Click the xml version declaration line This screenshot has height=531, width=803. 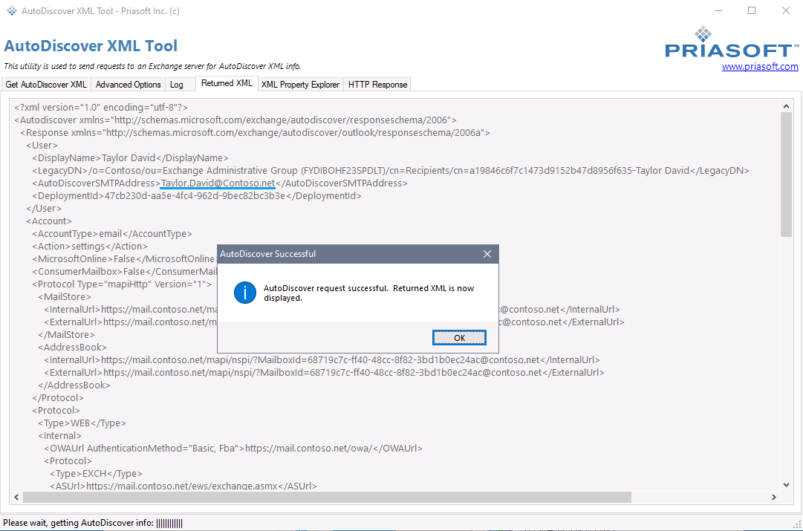coord(101,108)
